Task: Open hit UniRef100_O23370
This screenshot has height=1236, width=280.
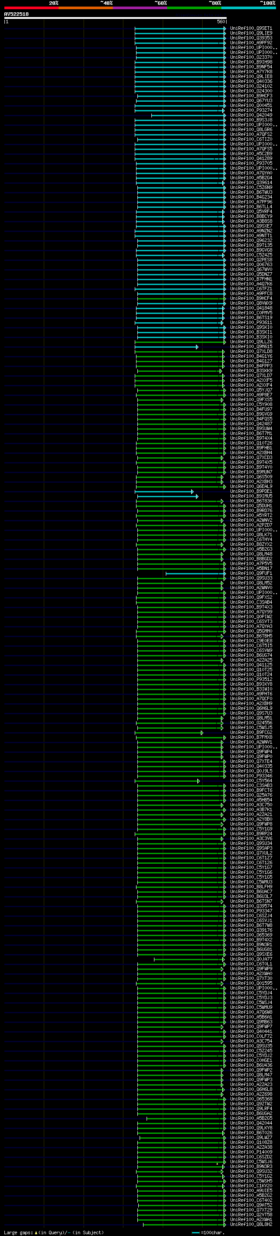Action: point(251,57)
